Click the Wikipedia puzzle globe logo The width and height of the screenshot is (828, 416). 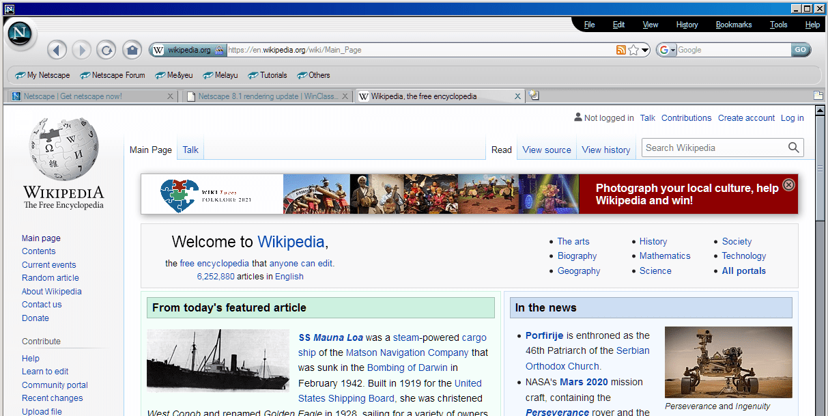point(63,147)
